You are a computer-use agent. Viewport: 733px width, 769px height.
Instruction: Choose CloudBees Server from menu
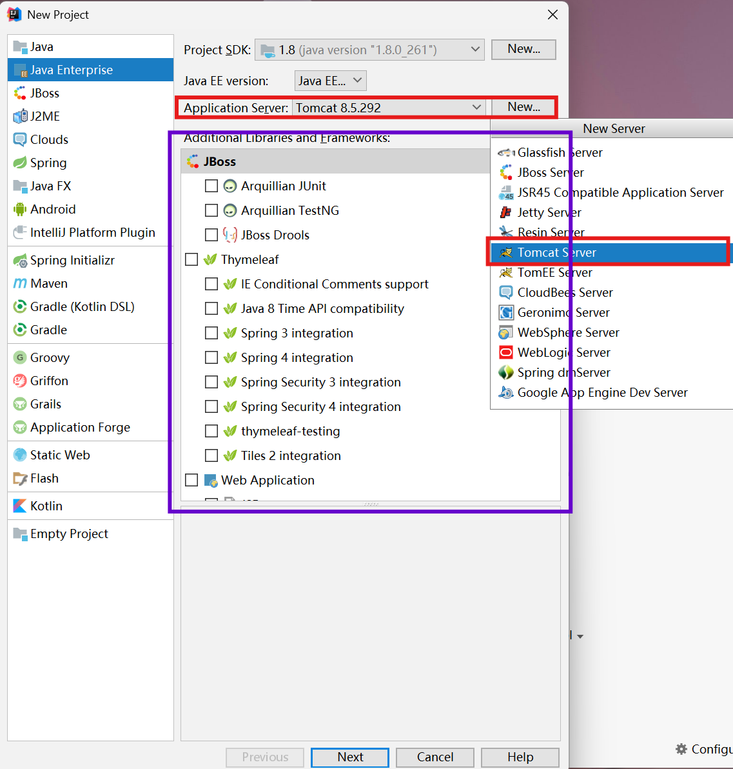(x=612, y=293)
